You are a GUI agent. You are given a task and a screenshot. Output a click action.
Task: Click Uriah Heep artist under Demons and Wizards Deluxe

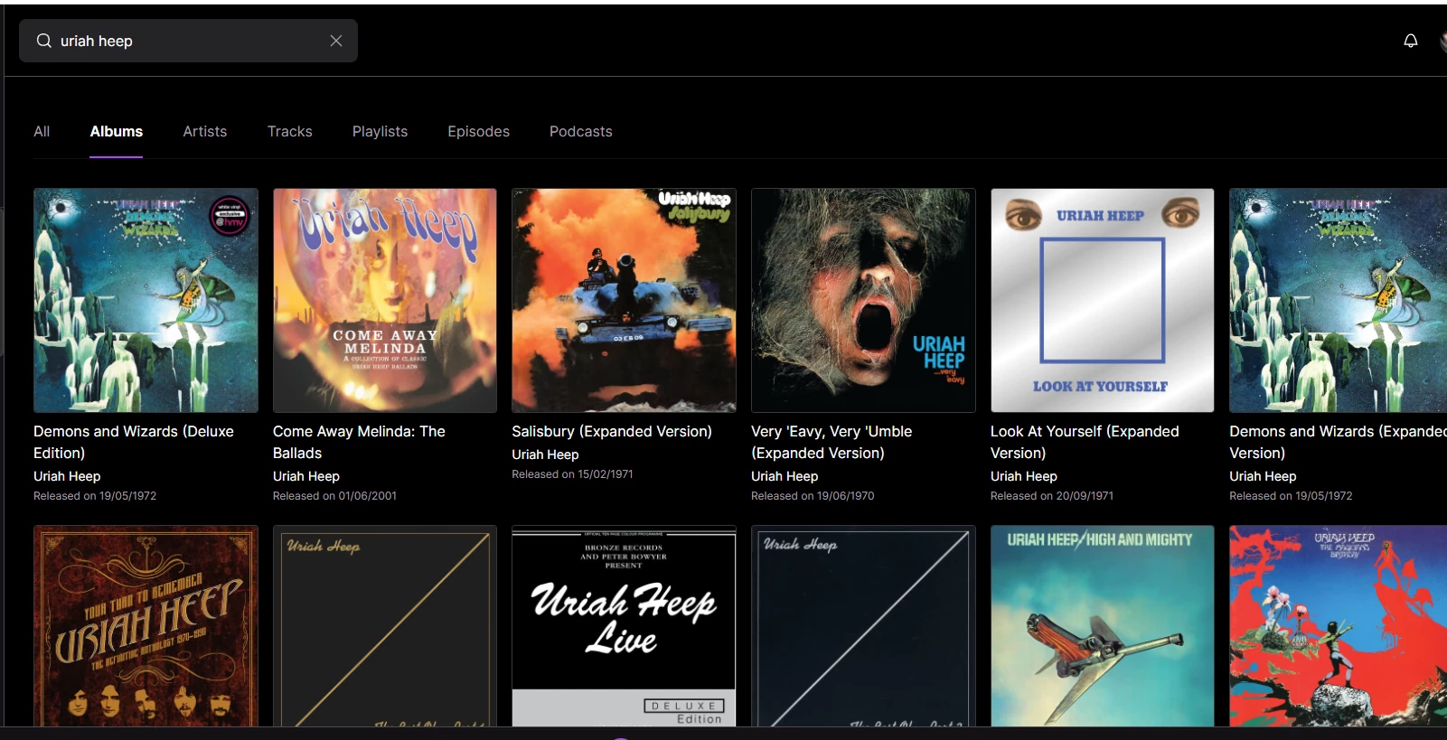pyautogui.click(x=67, y=476)
